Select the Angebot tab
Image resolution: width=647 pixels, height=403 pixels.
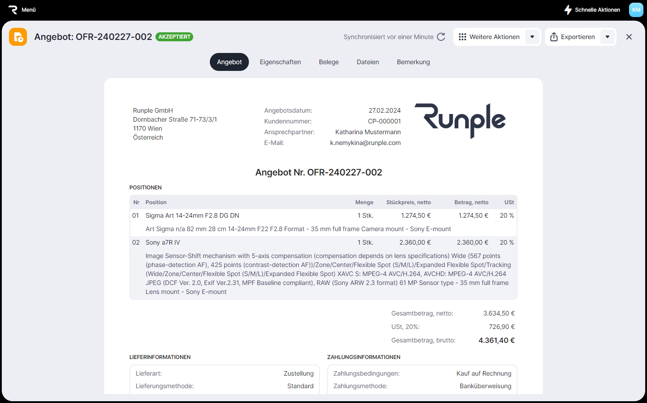(229, 62)
